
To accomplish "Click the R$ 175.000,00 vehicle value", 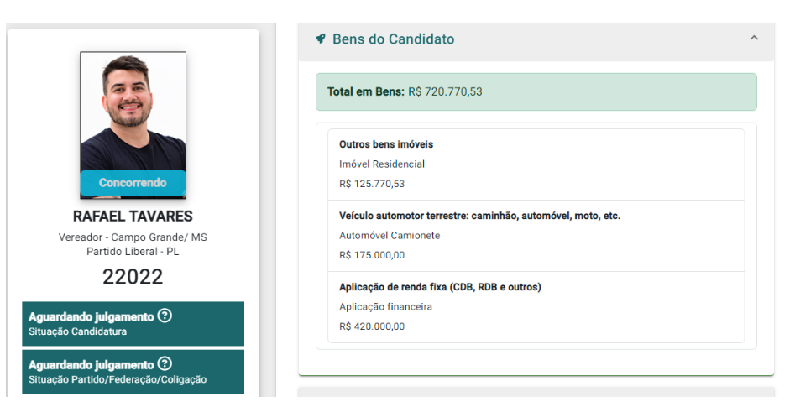I will click(372, 255).
